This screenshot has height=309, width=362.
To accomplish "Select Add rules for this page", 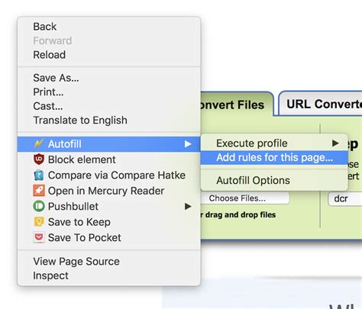I will coord(274,158).
